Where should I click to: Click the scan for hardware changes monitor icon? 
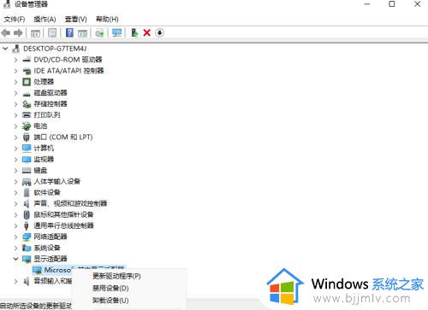pos(116,33)
